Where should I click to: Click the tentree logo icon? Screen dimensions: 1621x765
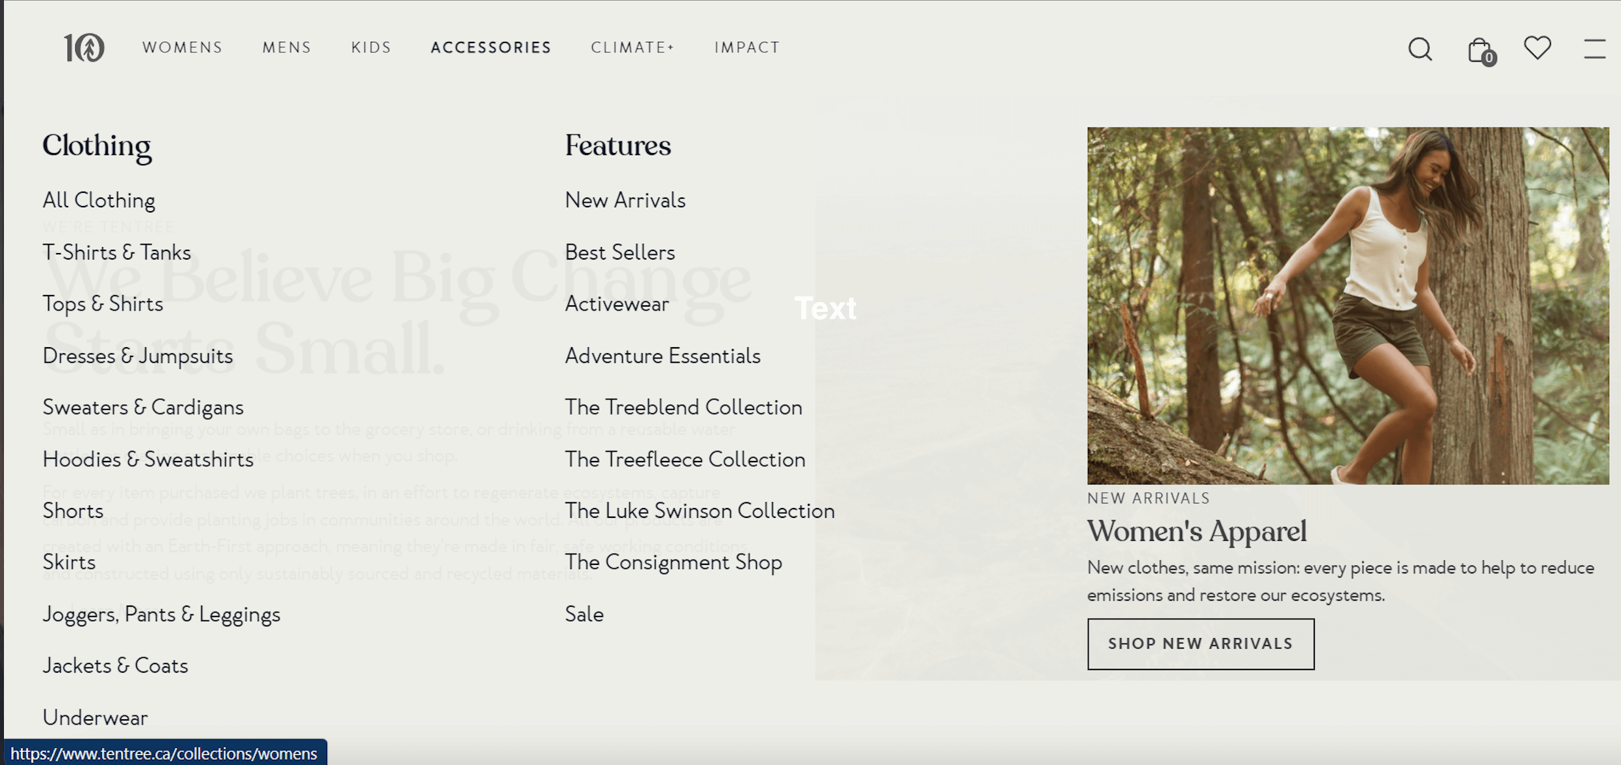84,48
